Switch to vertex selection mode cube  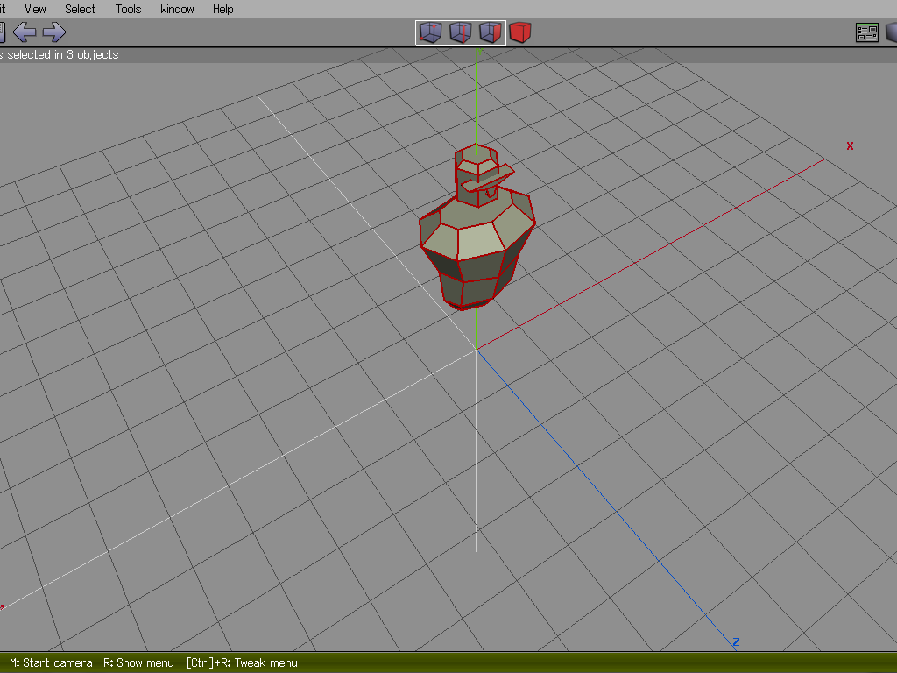(x=430, y=32)
